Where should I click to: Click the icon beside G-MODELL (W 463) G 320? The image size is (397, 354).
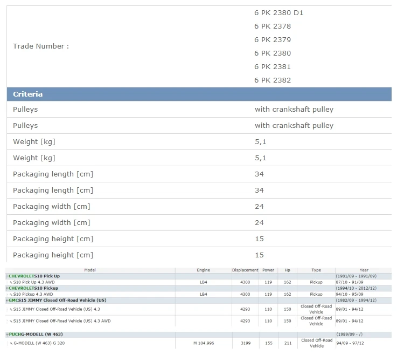(11, 344)
